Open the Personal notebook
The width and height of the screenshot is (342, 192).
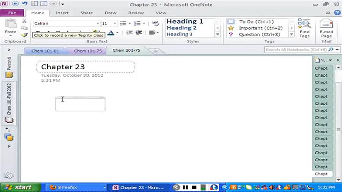(x=9, y=67)
